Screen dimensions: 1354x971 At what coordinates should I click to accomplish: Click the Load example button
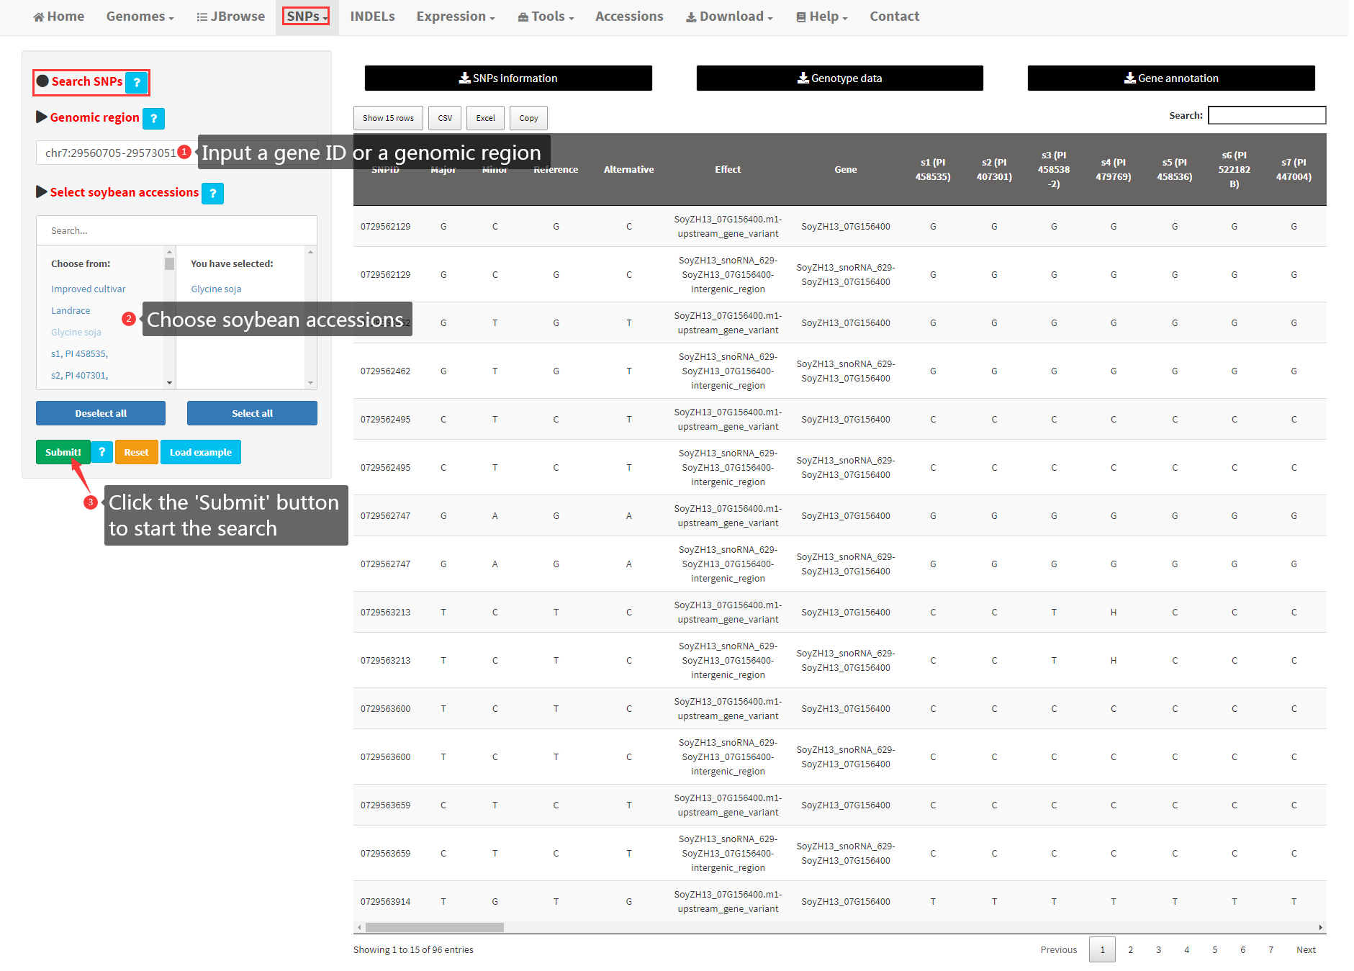(200, 452)
